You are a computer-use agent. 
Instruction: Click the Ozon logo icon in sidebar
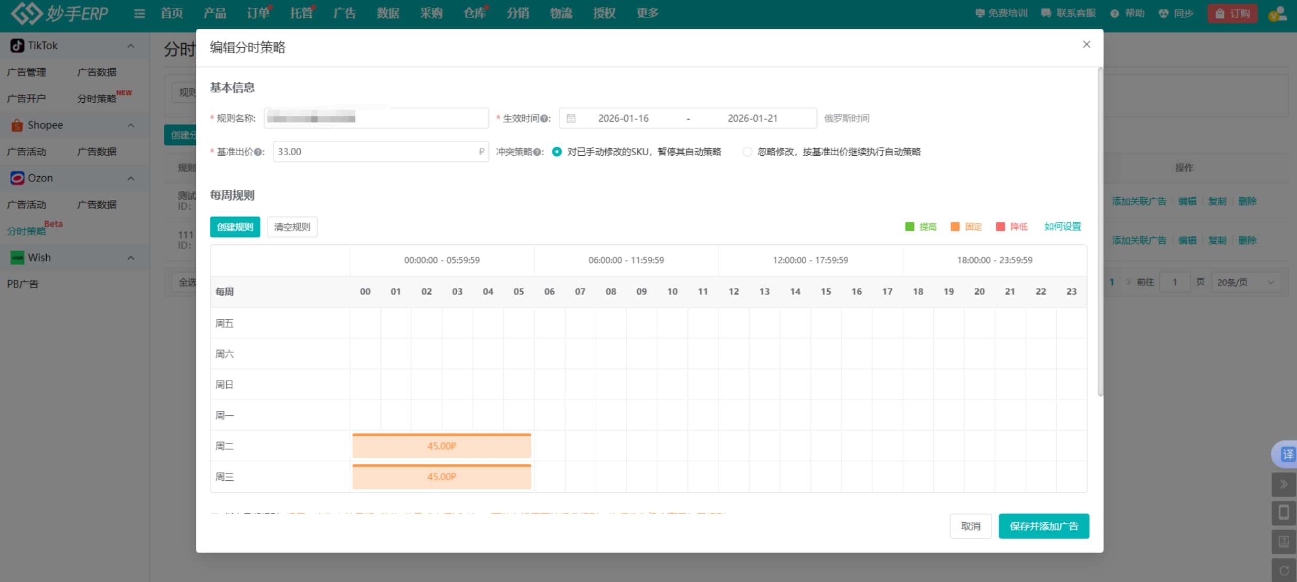click(x=17, y=178)
